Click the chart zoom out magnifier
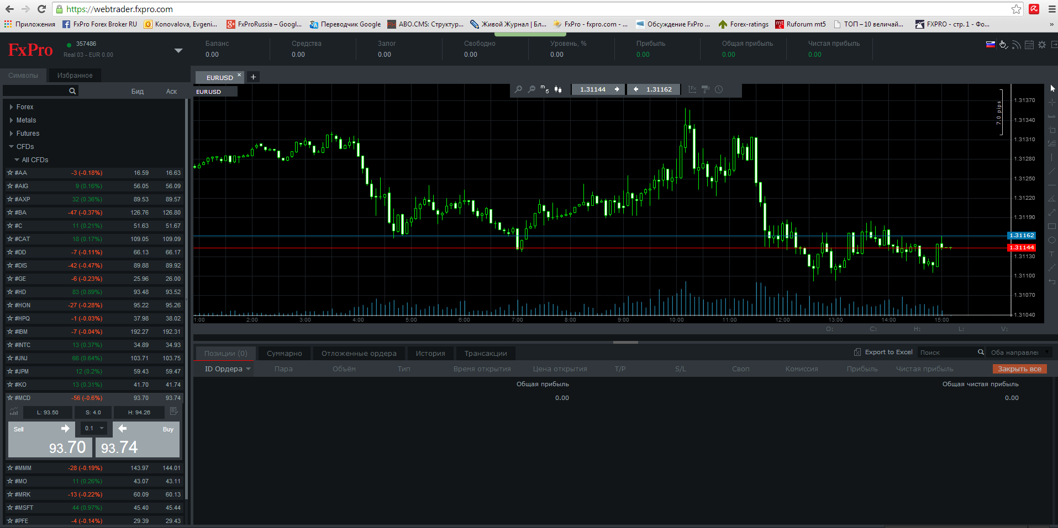 click(531, 89)
